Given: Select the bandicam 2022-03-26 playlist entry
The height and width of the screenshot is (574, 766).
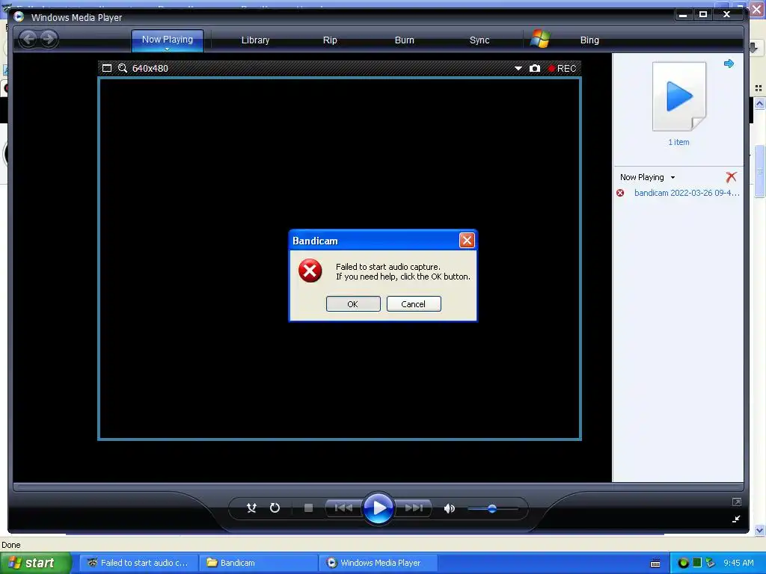Looking at the screenshot, I should click(x=687, y=193).
